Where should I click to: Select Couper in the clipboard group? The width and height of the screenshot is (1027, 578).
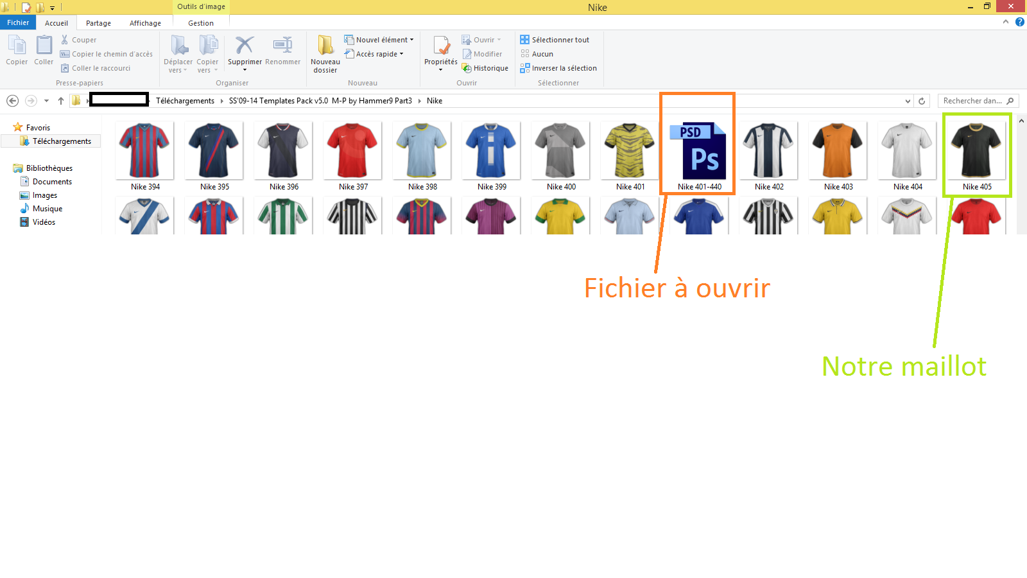(x=78, y=40)
